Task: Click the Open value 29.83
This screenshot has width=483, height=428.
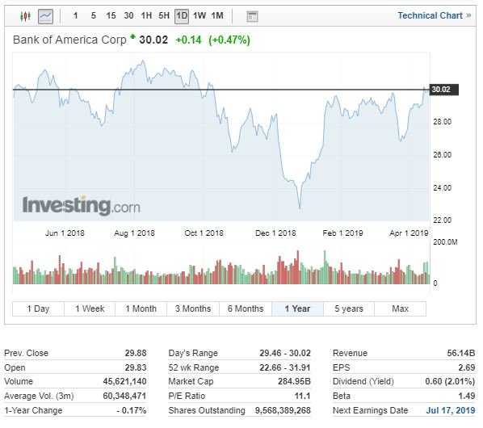Action: pos(136,367)
